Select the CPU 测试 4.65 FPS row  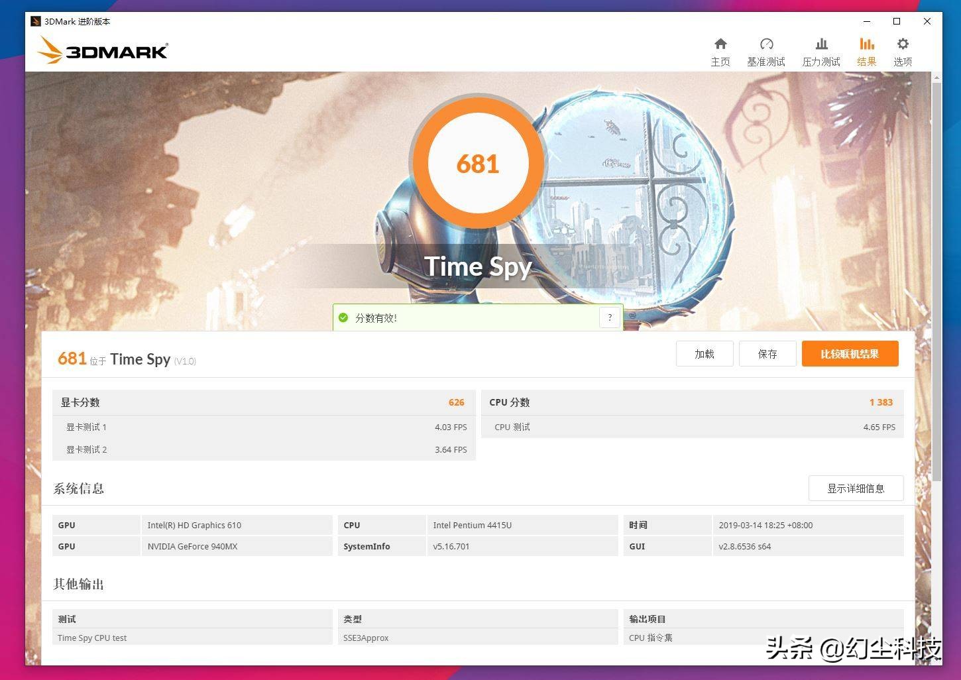coord(692,427)
